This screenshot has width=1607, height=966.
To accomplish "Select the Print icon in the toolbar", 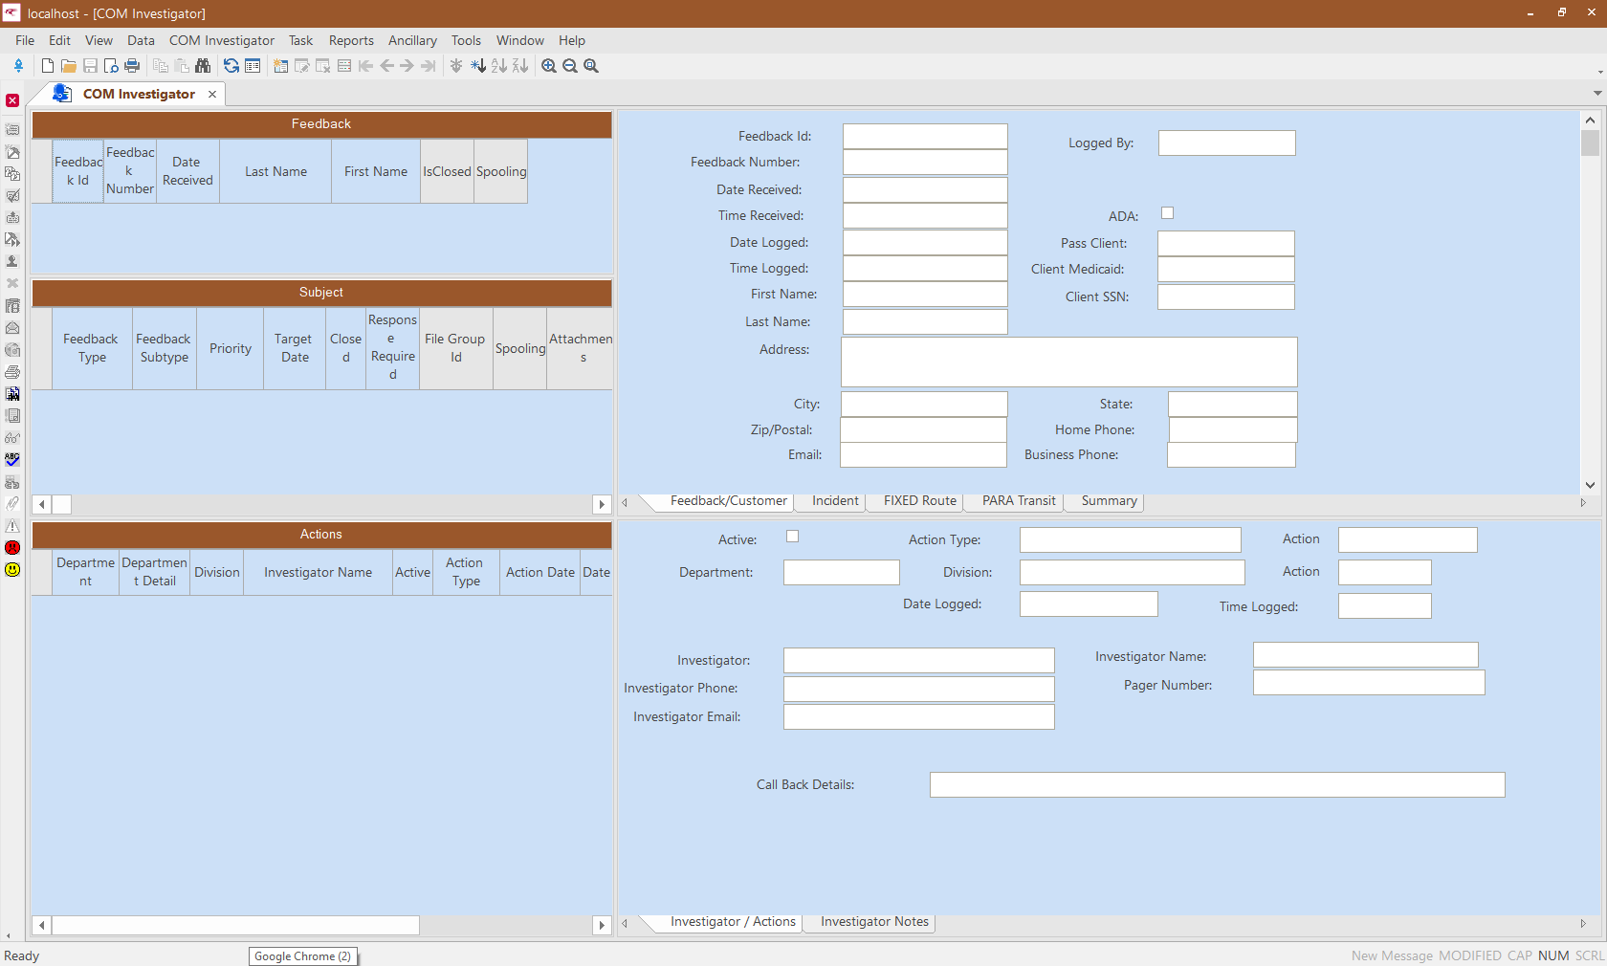I will coord(132,66).
